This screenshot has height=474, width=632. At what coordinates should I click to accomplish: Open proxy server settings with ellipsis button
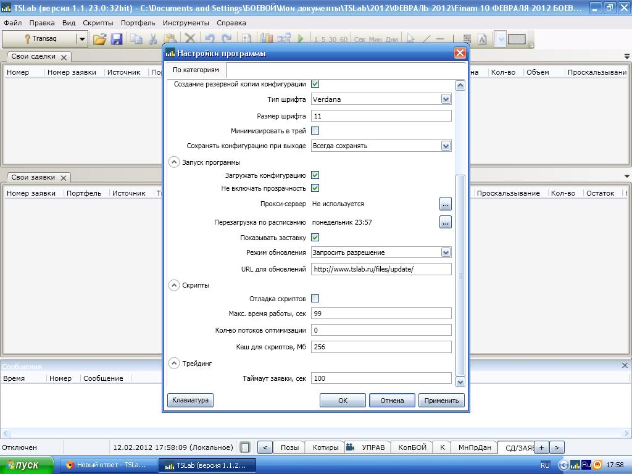click(445, 204)
